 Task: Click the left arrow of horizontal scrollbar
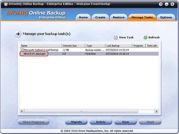pyautogui.click(x=22, y=111)
